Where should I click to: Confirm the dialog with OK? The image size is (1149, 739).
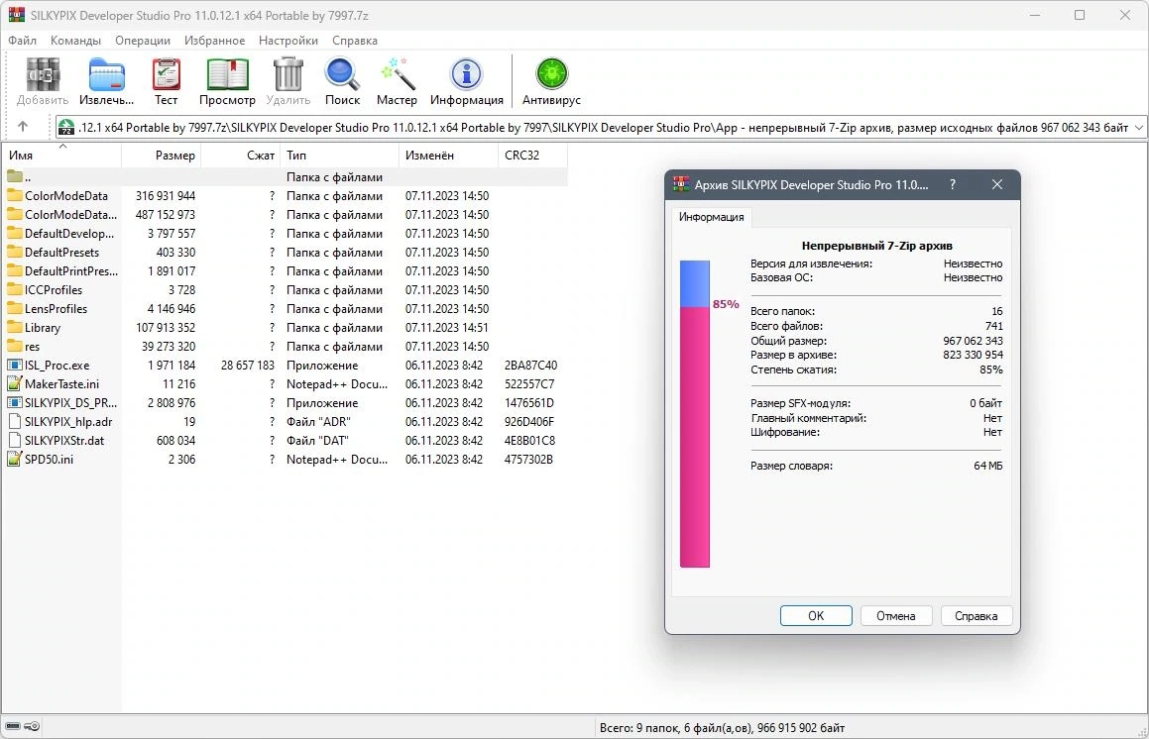tap(816, 616)
